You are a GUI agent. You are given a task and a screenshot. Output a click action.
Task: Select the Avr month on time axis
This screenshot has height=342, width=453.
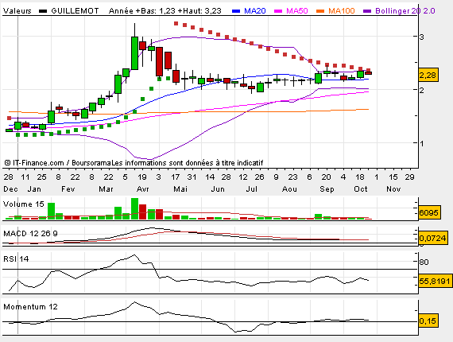pyautogui.click(x=143, y=189)
